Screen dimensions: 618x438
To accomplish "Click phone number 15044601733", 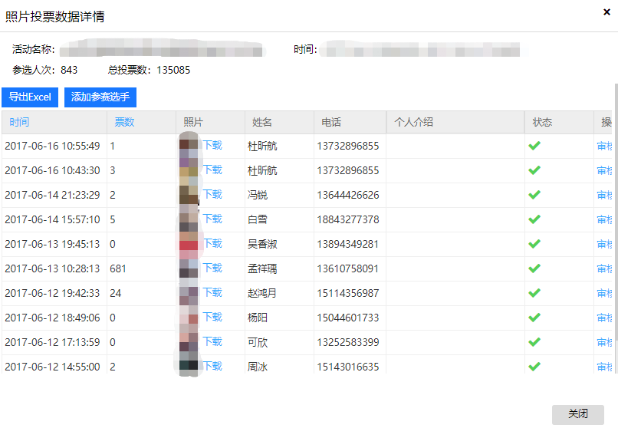I will click(348, 318).
